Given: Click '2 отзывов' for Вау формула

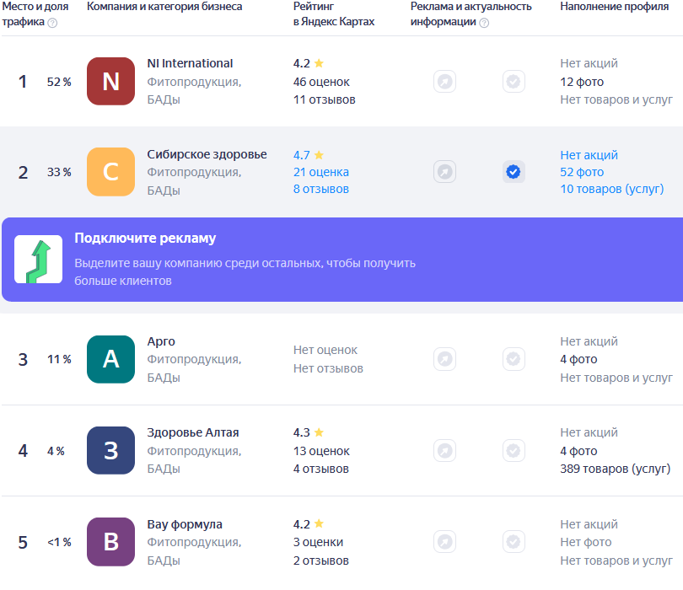Looking at the screenshot, I should coord(321,560).
